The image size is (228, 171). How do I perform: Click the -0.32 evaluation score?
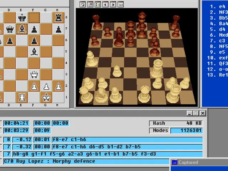coord(22,147)
